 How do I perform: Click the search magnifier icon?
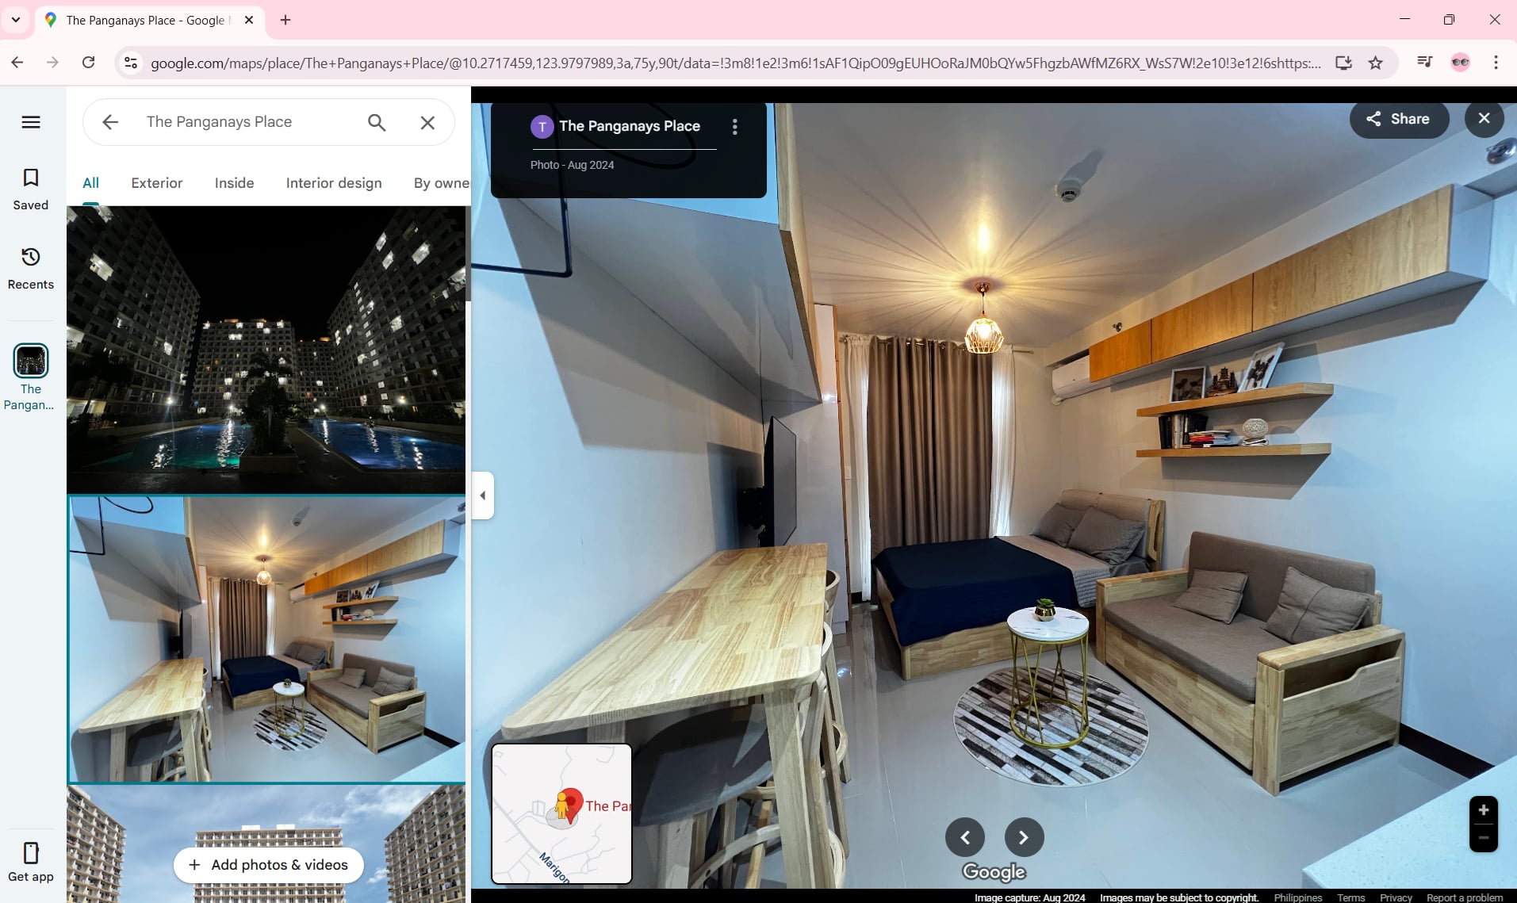[x=377, y=122]
